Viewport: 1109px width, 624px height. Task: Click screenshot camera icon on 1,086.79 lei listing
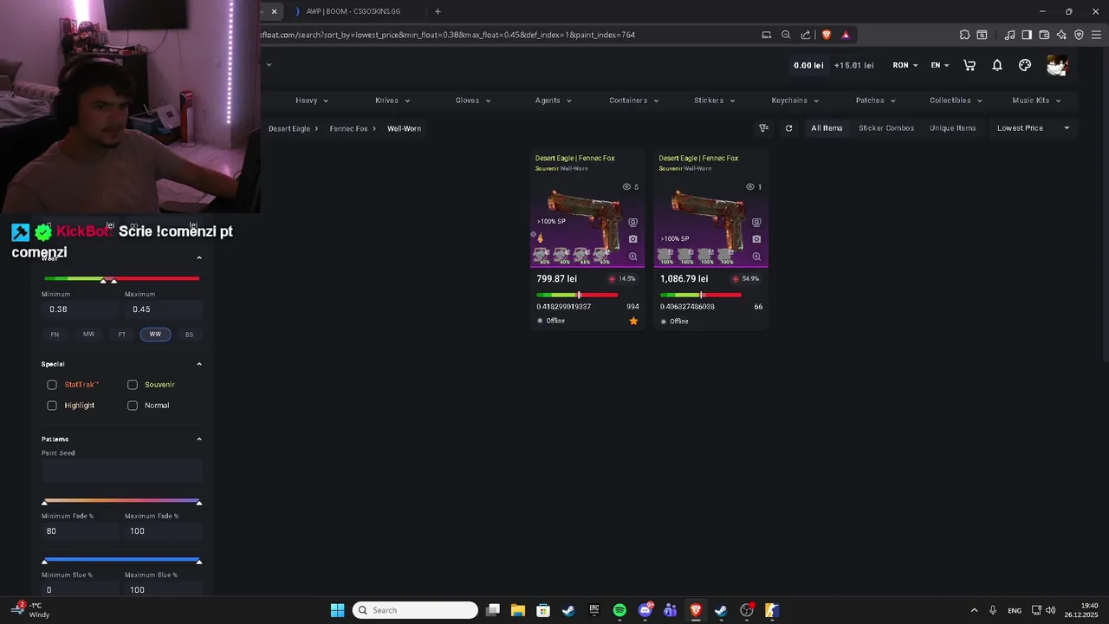(756, 239)
